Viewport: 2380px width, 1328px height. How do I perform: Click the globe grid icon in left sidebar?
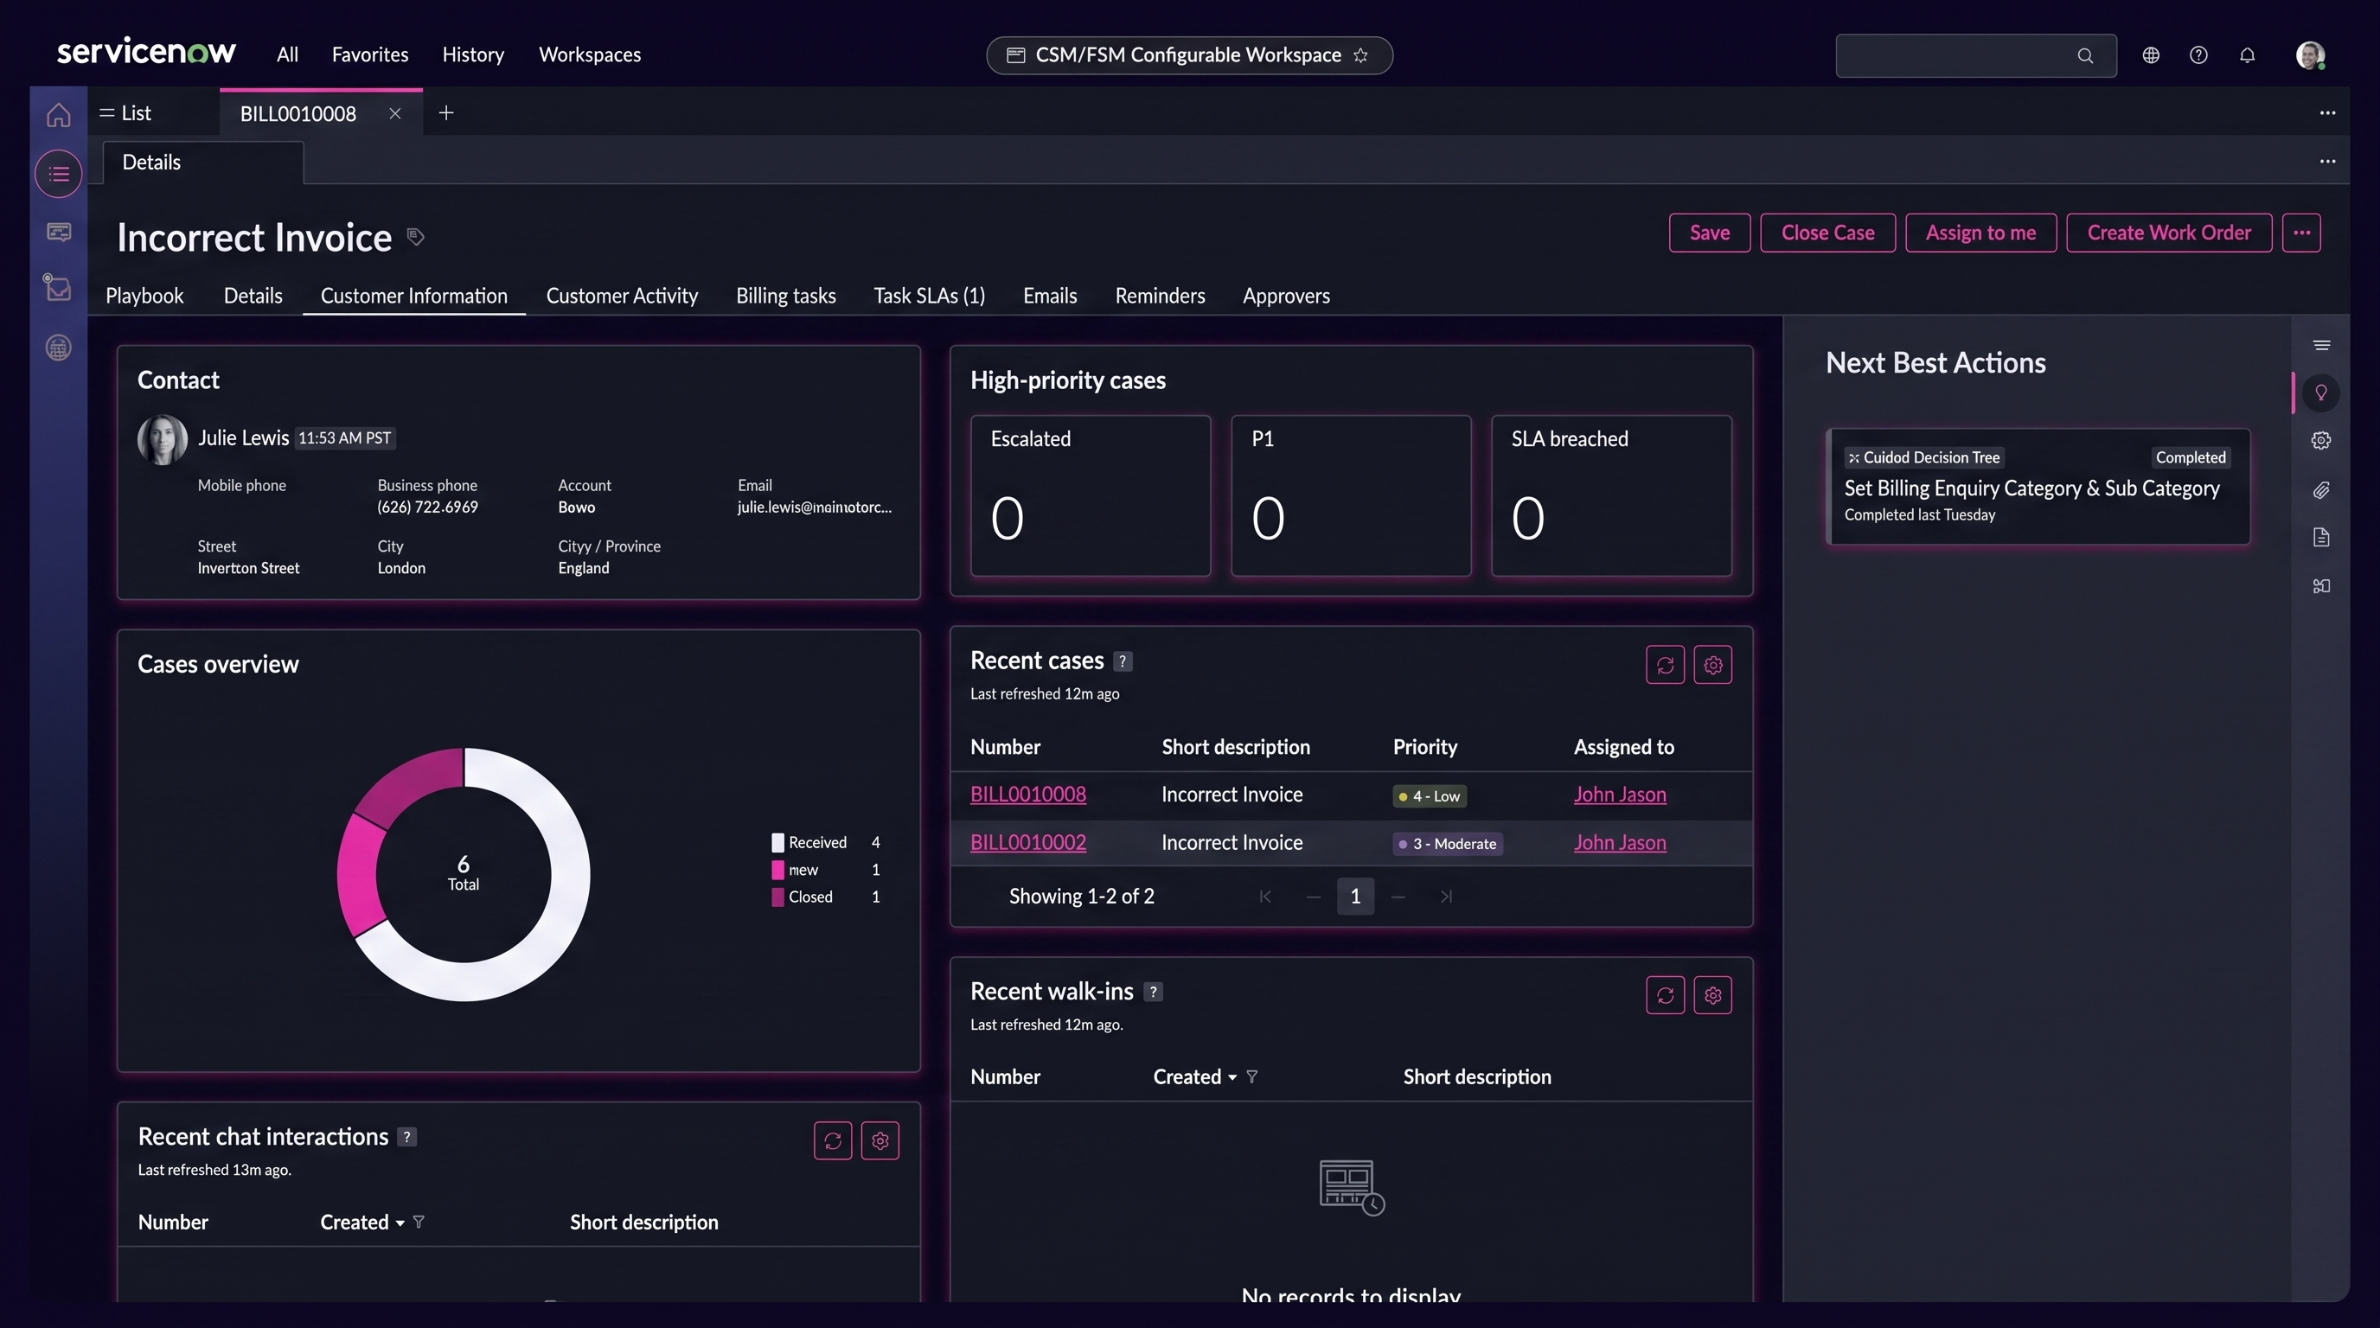(58, 348)
